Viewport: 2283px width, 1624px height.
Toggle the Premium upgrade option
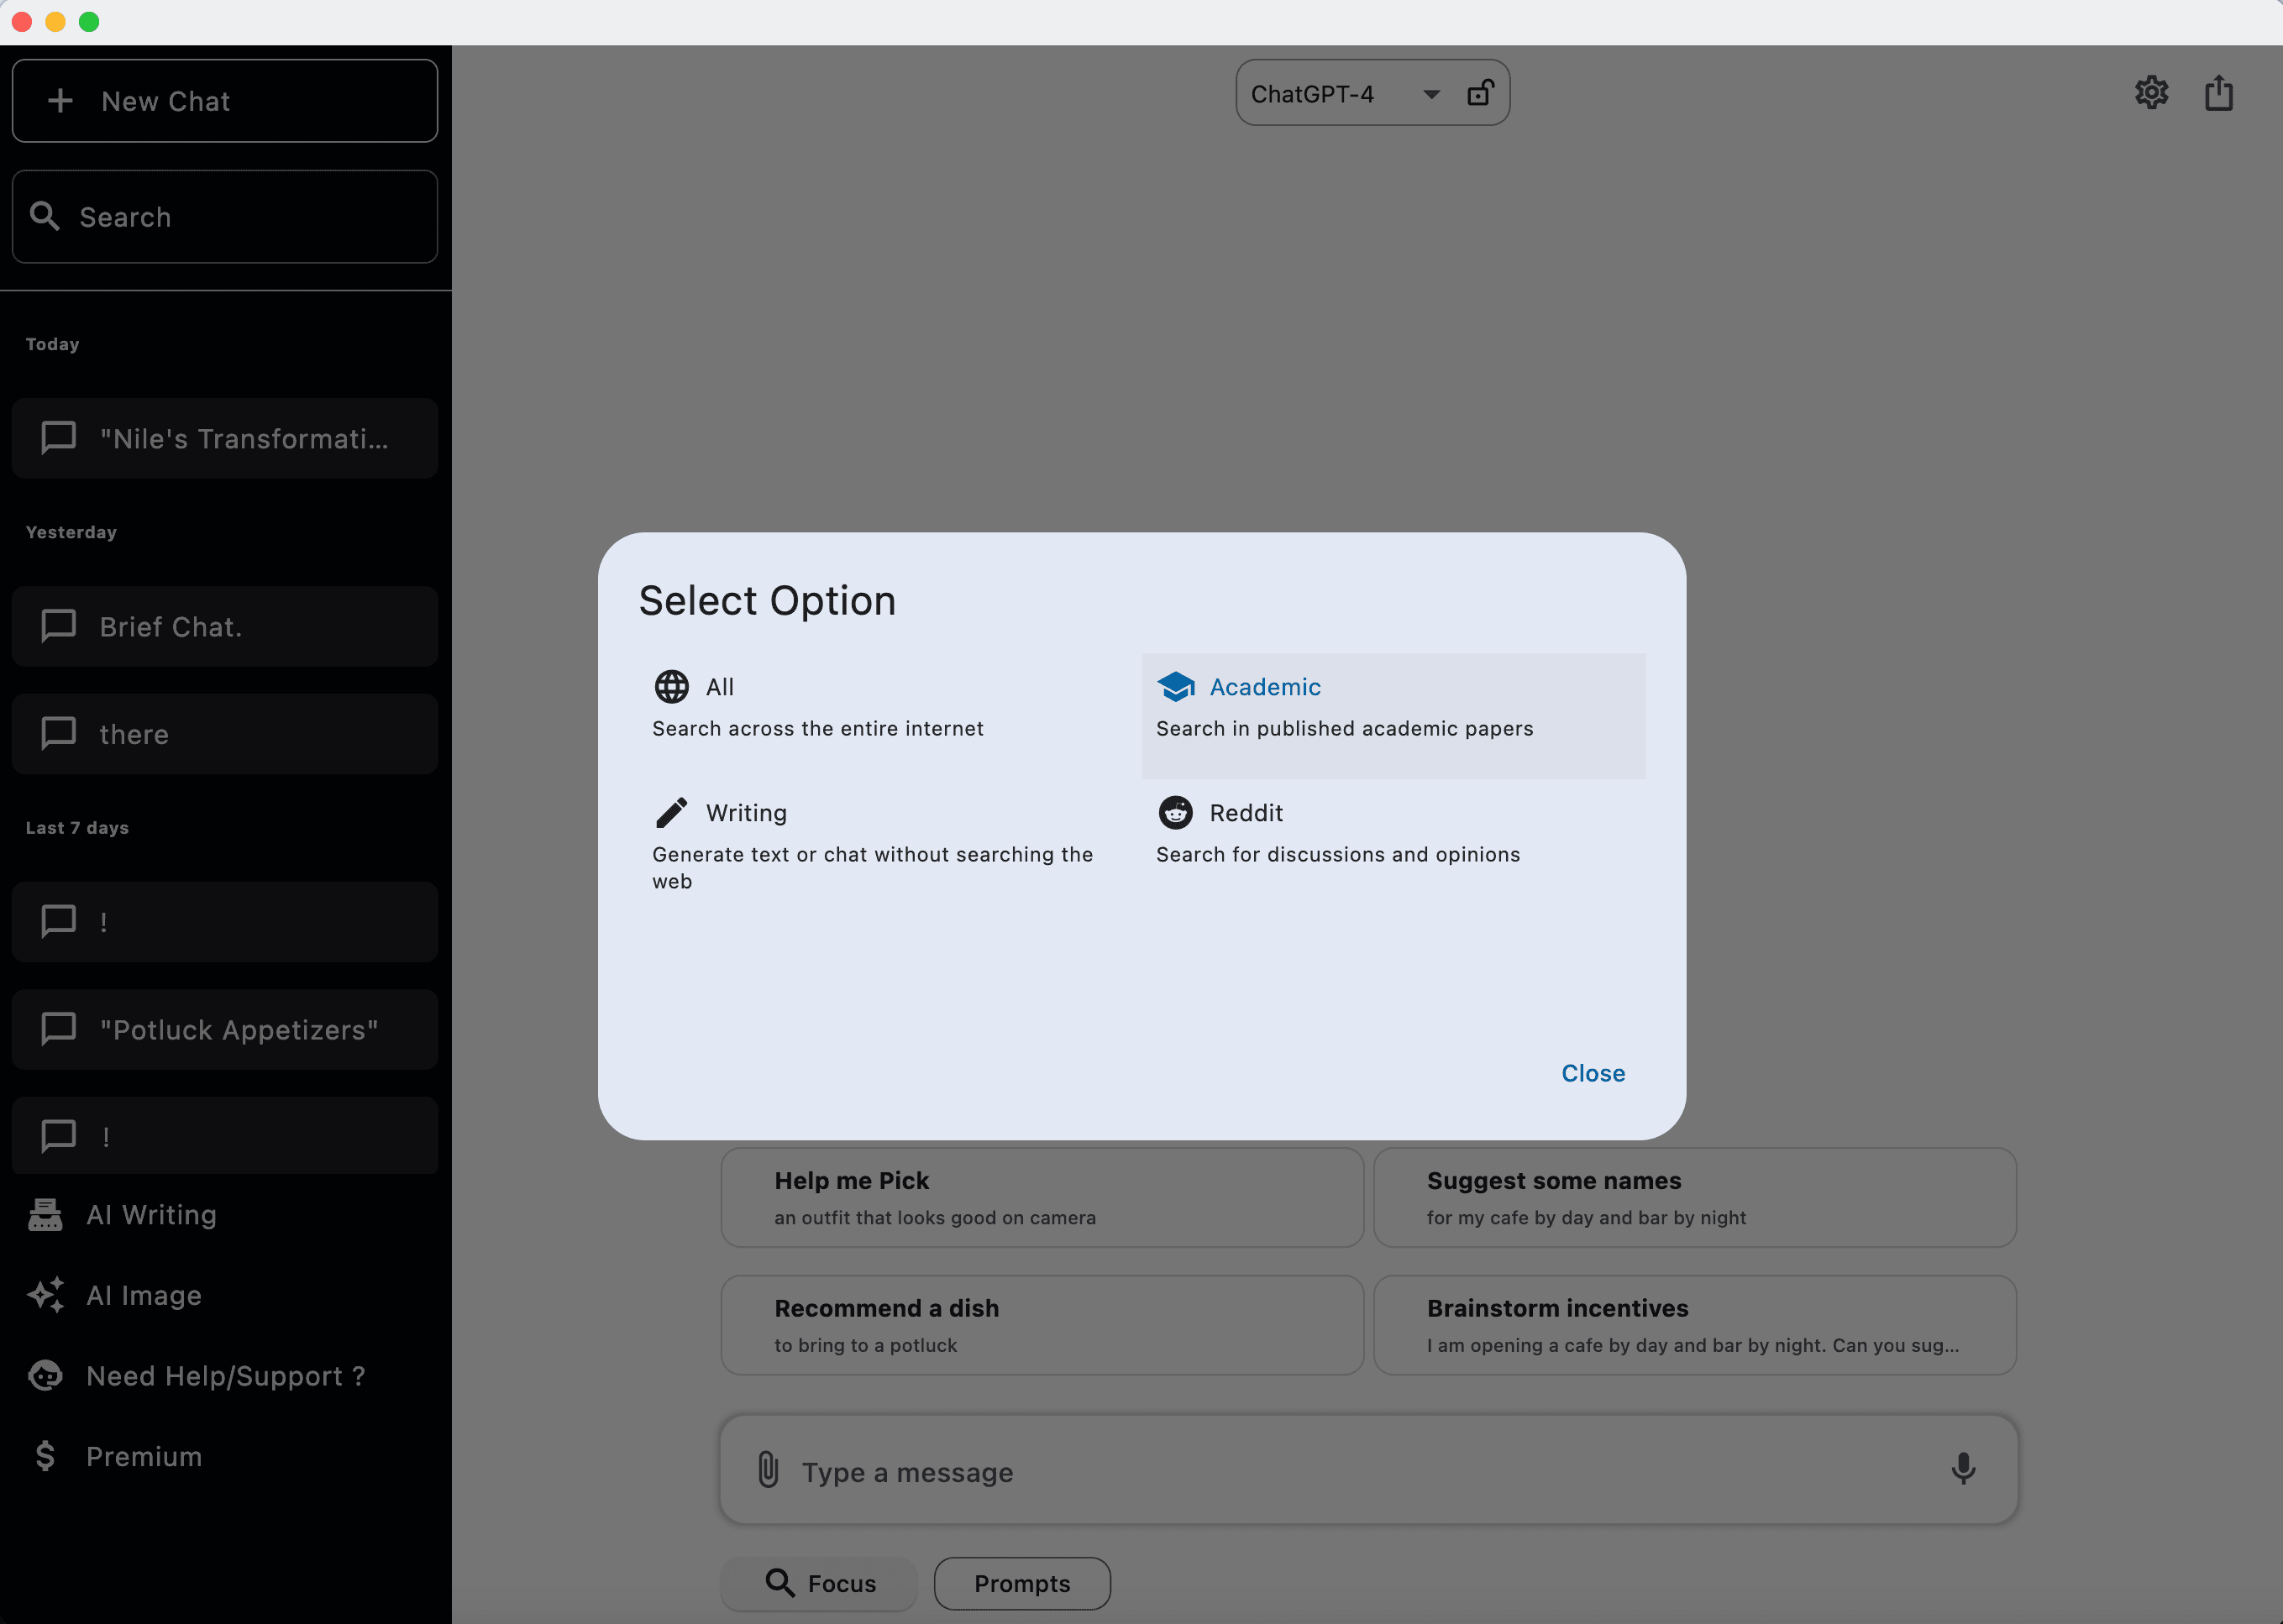coord(142,1455)
